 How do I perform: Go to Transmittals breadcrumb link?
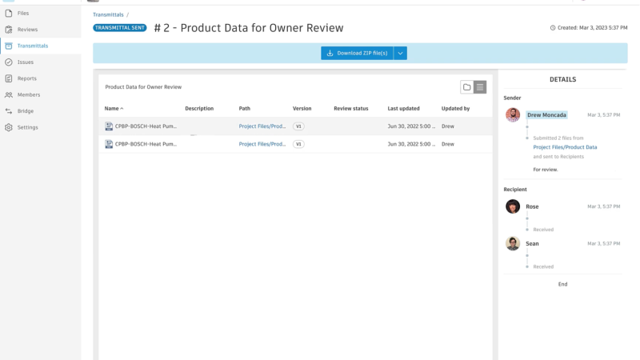(x=108, y=14)
